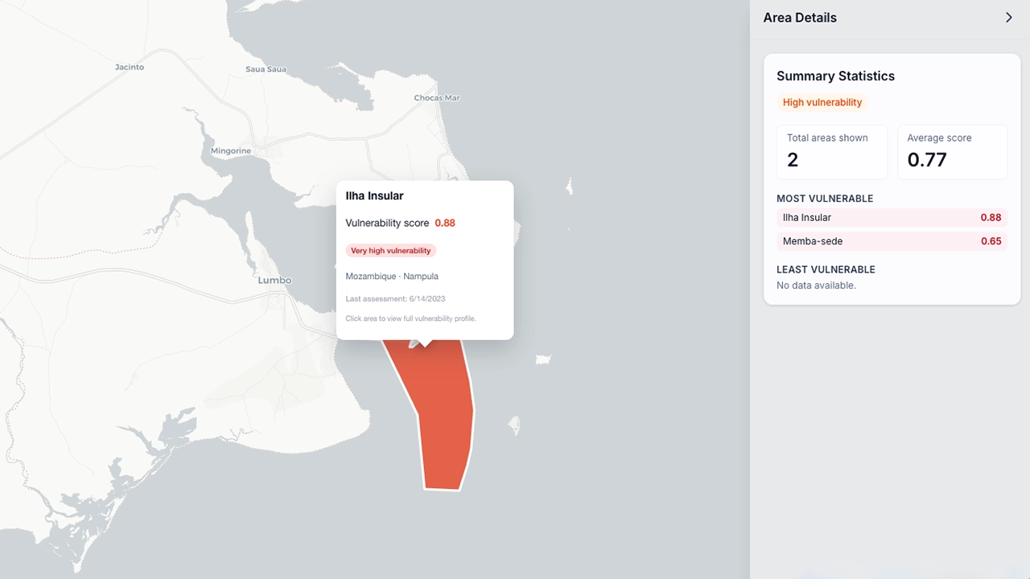1030x579 pixels.
Task: Click the vulnerability score 0.88 in popup
Action: [x=445, y=223]
